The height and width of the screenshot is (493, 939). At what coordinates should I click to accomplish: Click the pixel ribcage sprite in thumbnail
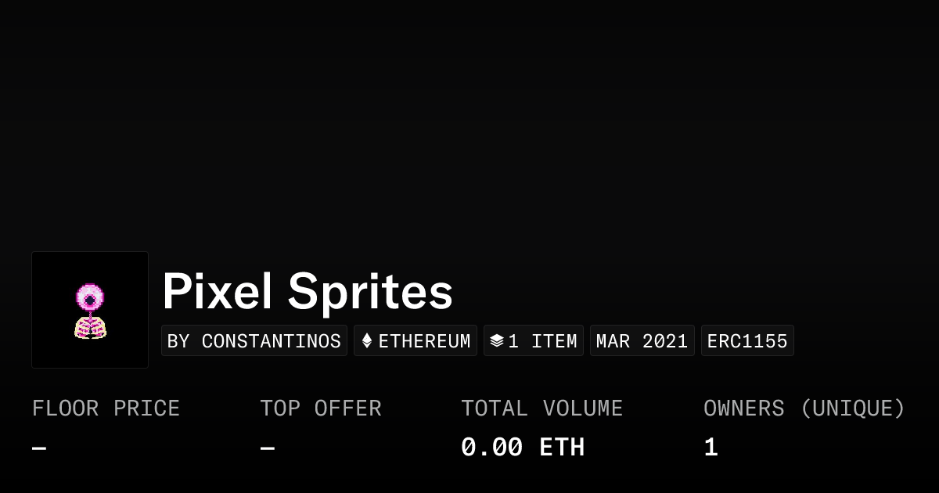90,327
